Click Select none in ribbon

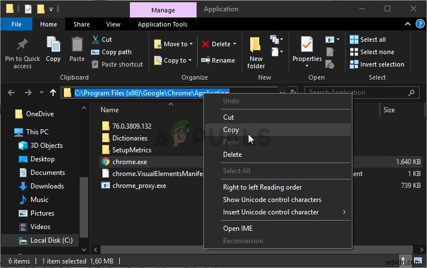tap(372, 52)
